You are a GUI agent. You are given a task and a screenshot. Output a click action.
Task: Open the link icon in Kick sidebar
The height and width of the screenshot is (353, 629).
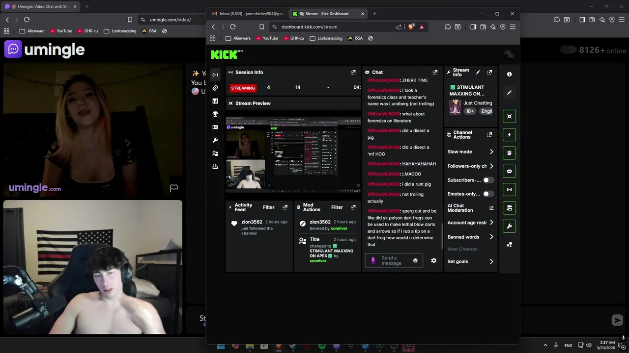click(x=215, y=88)
